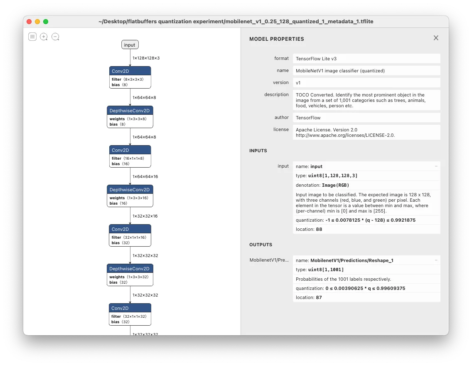Click the version field showing v1
This screenshot has height=366, width=472.
(x=367, y=82)
